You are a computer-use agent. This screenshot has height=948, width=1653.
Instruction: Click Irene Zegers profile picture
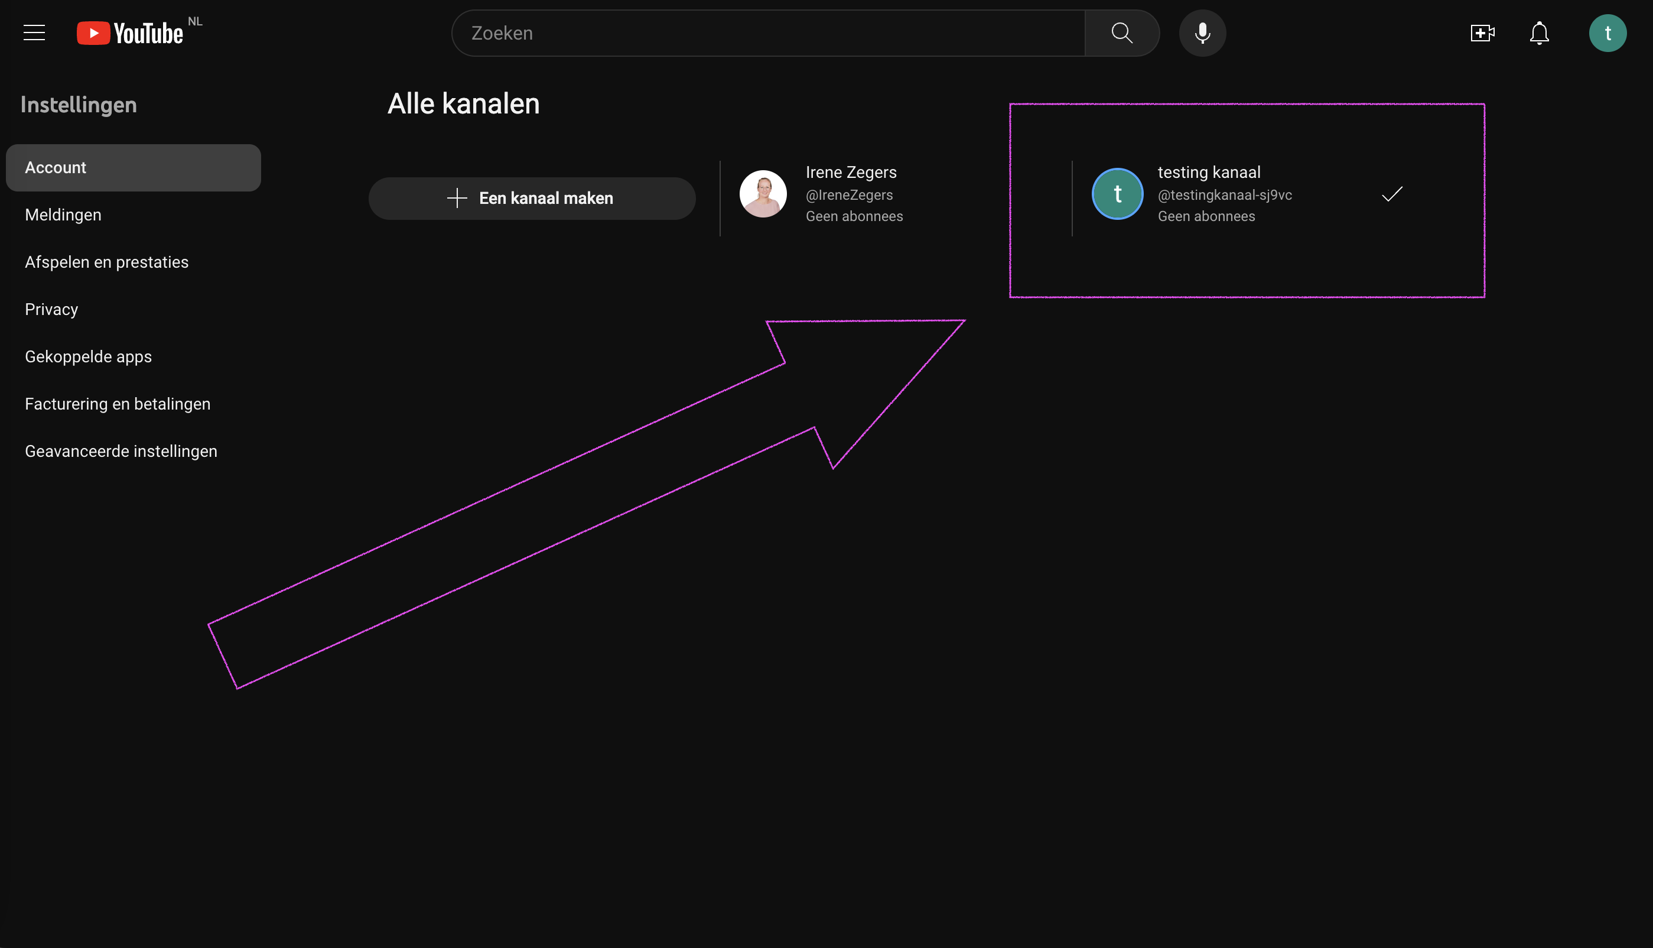coord(763,193)
